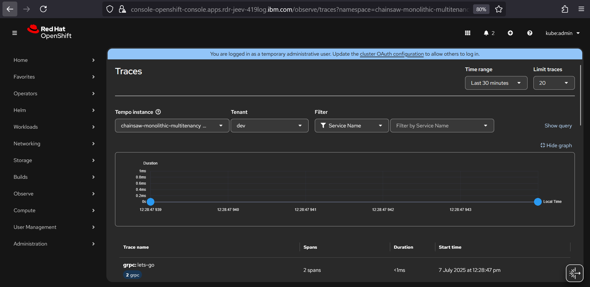Open the Time range dropdown

(496, 83)
